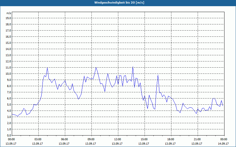Click the 11,0 y-axis label
This screenshot has width=236, height=147.
coord(8,68)
